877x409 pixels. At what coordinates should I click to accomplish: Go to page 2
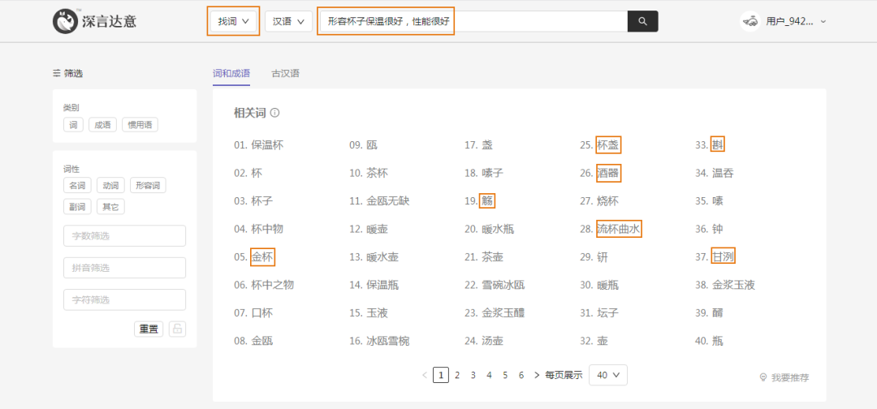point(457,375)
